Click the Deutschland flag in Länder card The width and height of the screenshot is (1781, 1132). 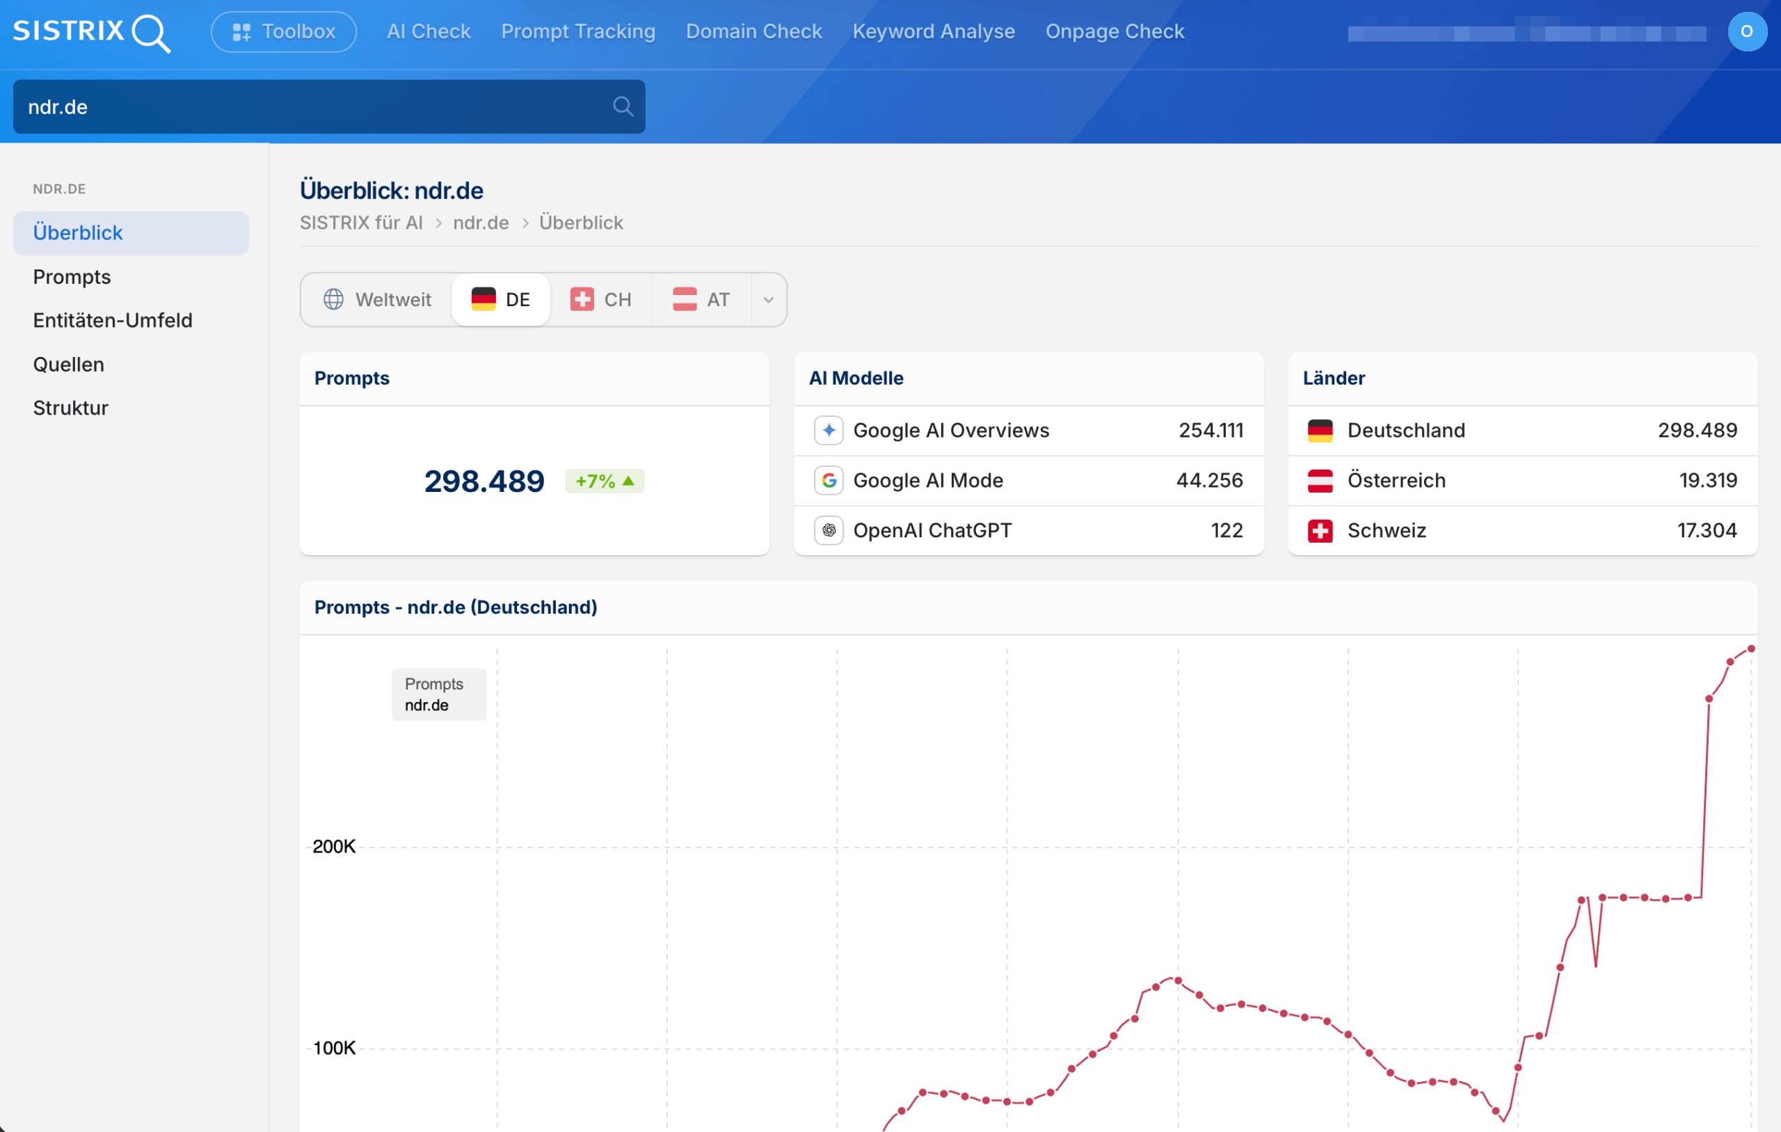1320,431
